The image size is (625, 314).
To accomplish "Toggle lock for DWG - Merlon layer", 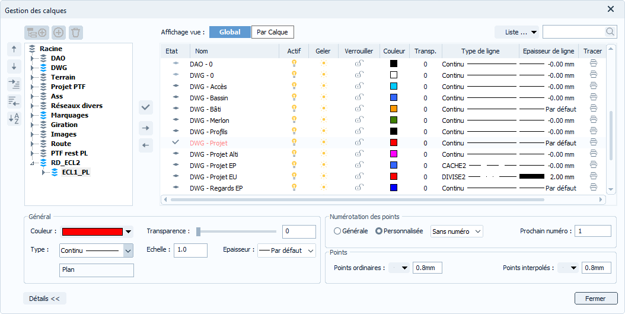I will point(359,119).
